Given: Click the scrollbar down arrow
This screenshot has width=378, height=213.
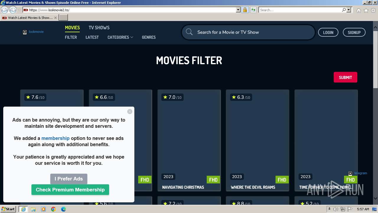Looking at the screenshot, I should (376, 198).
